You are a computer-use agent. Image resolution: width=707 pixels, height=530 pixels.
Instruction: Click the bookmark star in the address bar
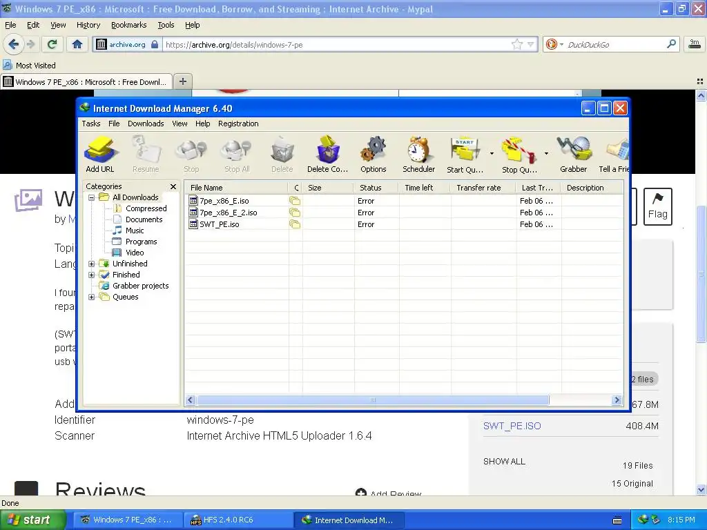pyautogui.click(x=516, y=44)
